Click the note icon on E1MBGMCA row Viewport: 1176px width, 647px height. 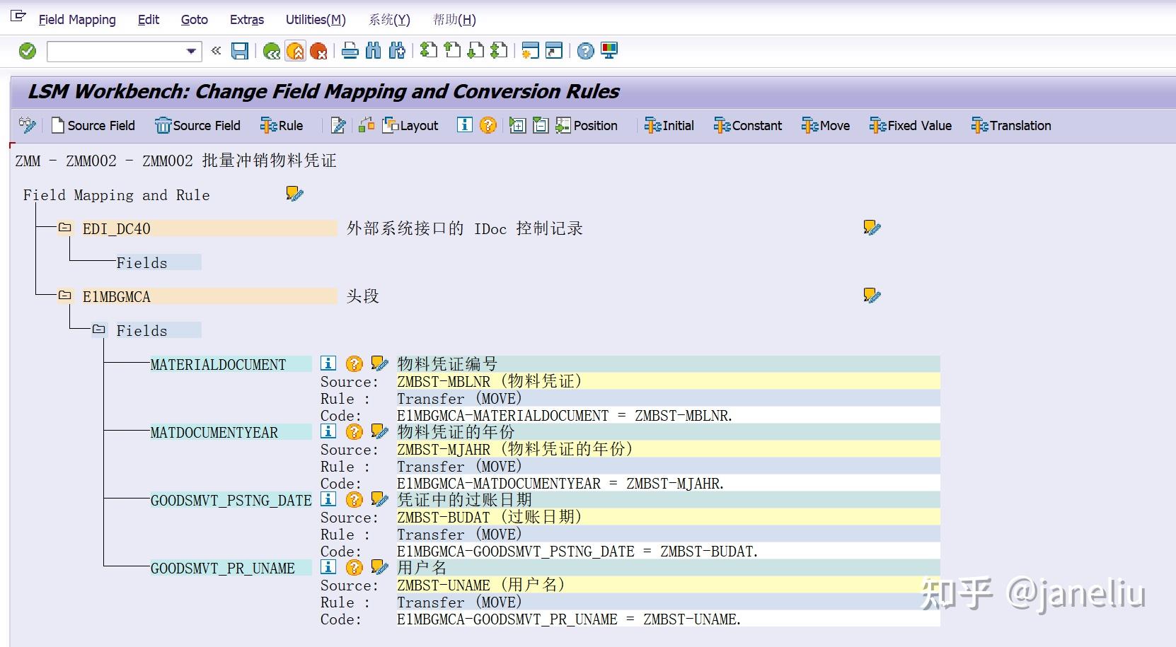pos(872,296)
